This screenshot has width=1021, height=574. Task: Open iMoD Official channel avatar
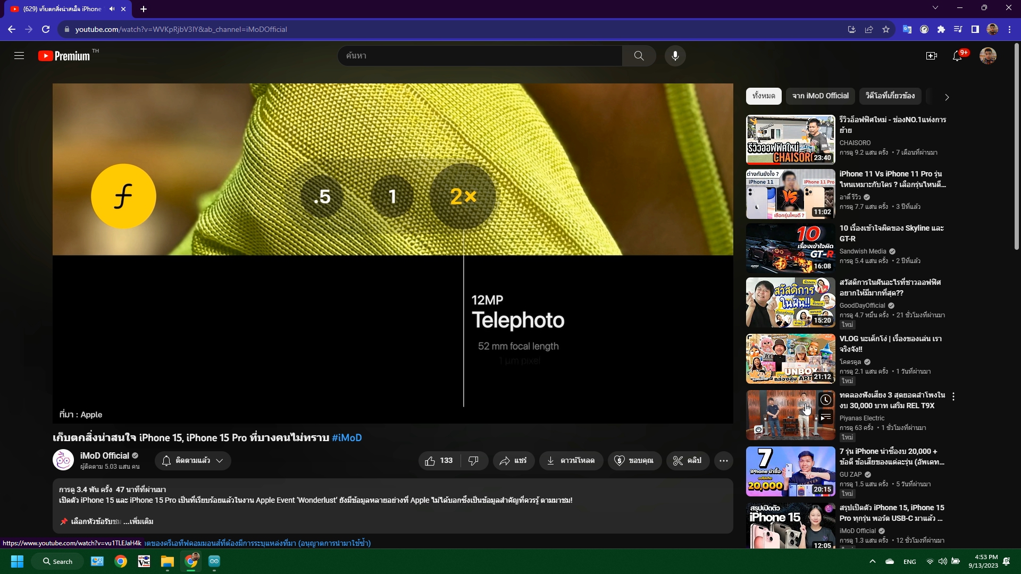coord(63,460)
